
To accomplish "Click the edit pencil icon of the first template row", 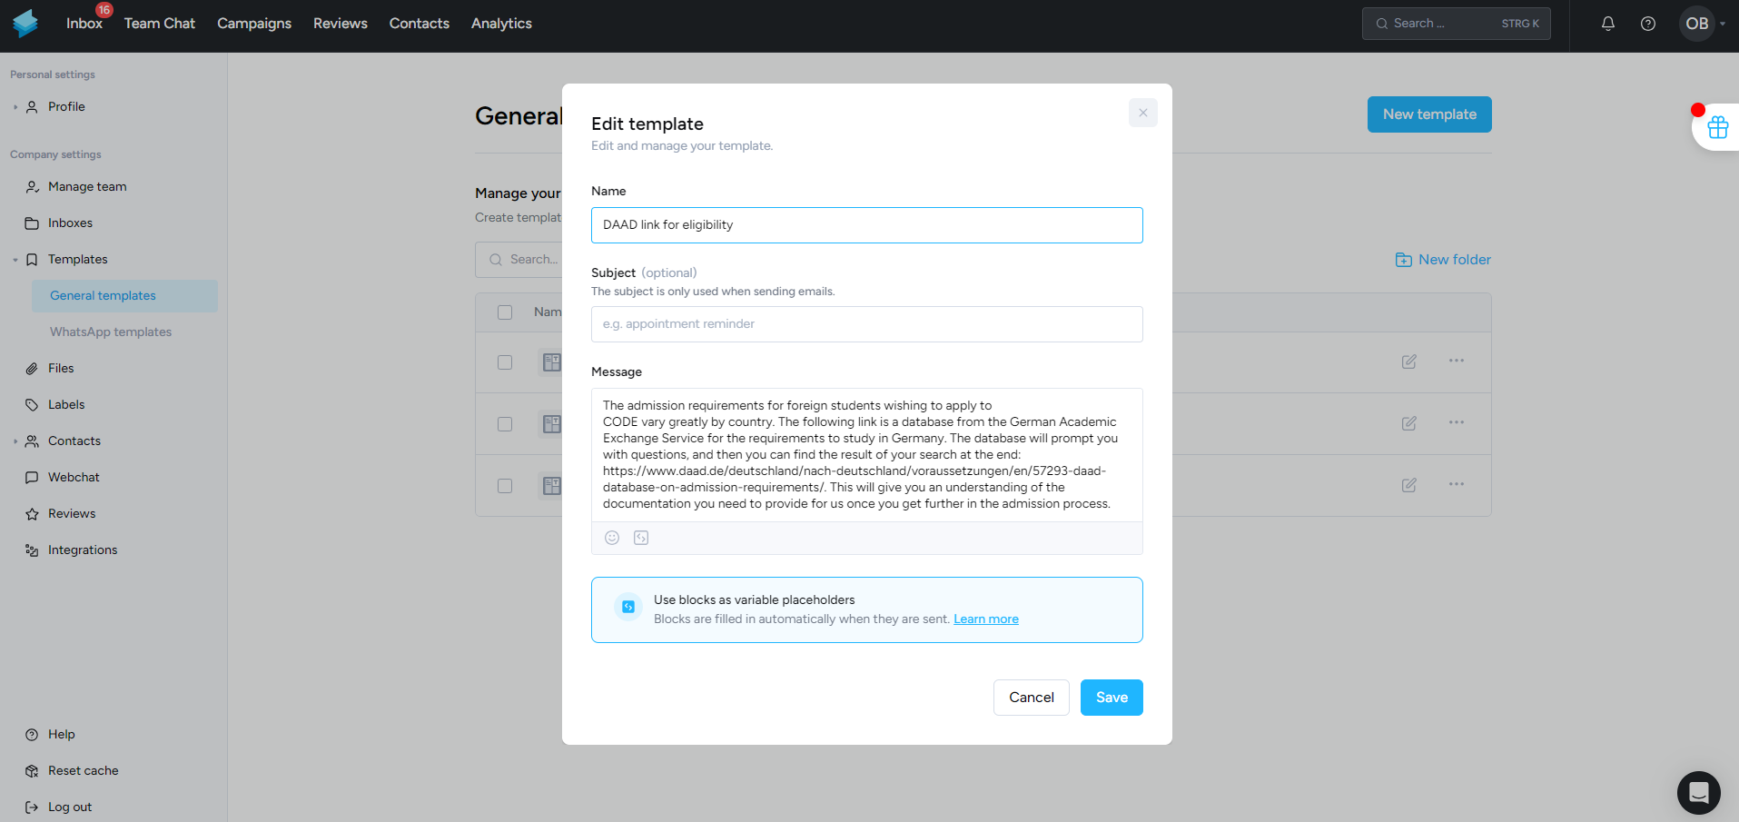I will tap(1409, 361).
